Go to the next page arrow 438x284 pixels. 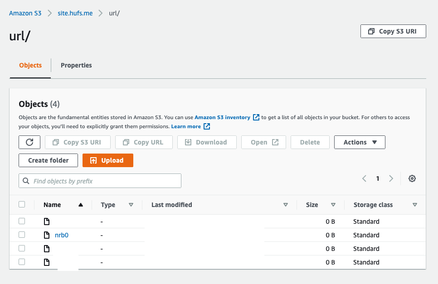click(391, 178)
